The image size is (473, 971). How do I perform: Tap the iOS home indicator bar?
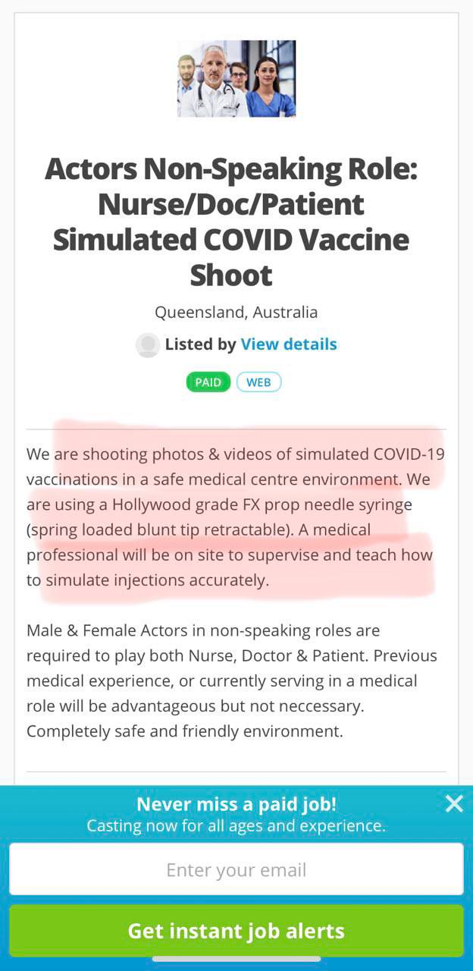[236, 959]
